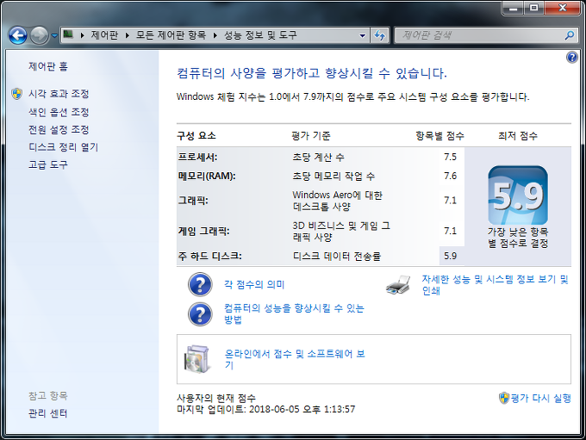Viewport: 586px width, 440px height.
Task: Click shield icon beside 평가 다시 실행
Action: 504,398
